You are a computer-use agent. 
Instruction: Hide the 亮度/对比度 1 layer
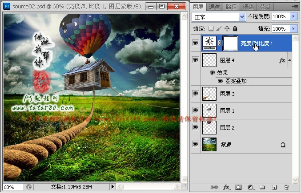click(196, 43)
